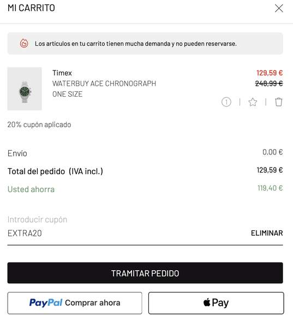
Task: Open the Timex brand name link
Action: tap(62, 73)
